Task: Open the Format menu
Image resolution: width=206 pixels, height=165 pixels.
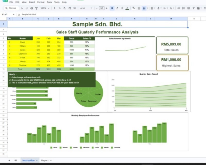Action: click(x=41, y=2)
